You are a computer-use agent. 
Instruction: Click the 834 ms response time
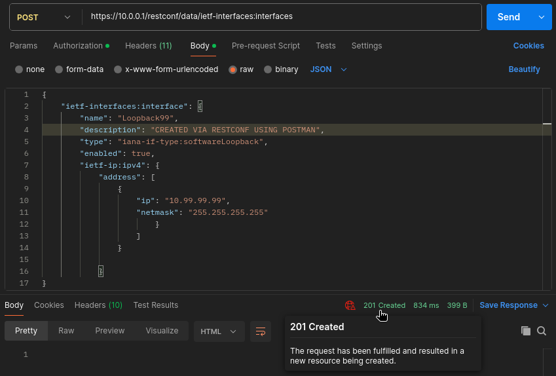426,305
